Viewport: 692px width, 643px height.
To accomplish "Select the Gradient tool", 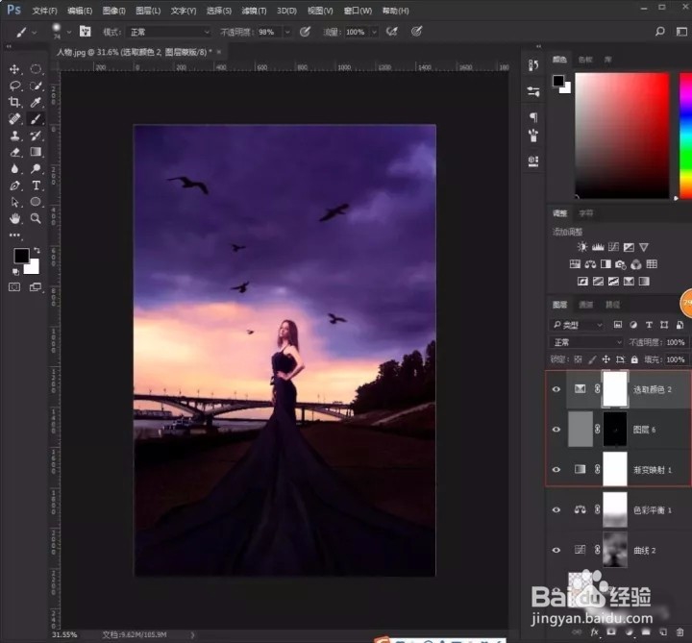I will (x=36, y=152).
